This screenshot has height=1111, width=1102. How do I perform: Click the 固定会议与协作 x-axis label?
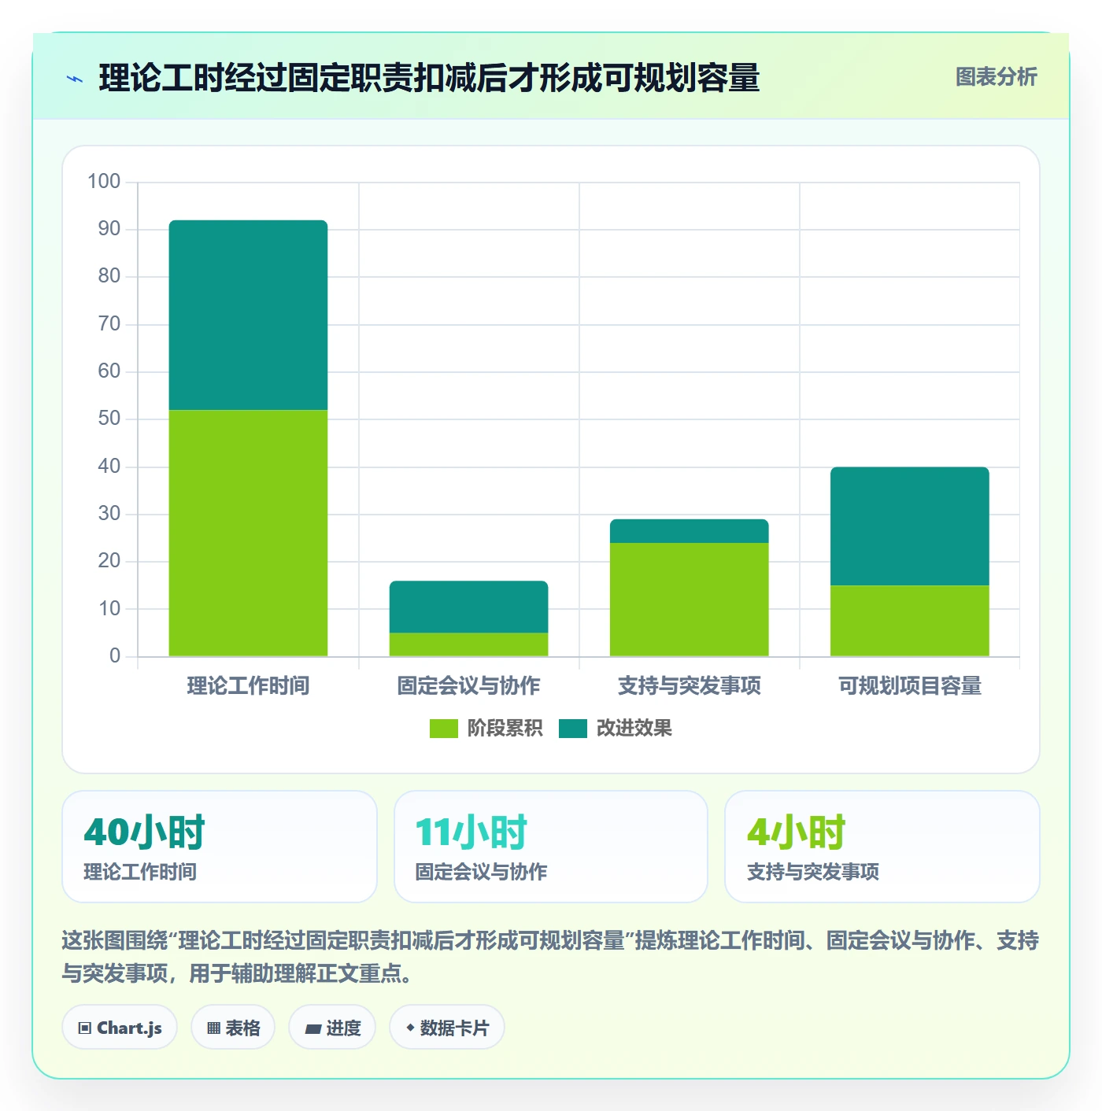click(468, 686)
